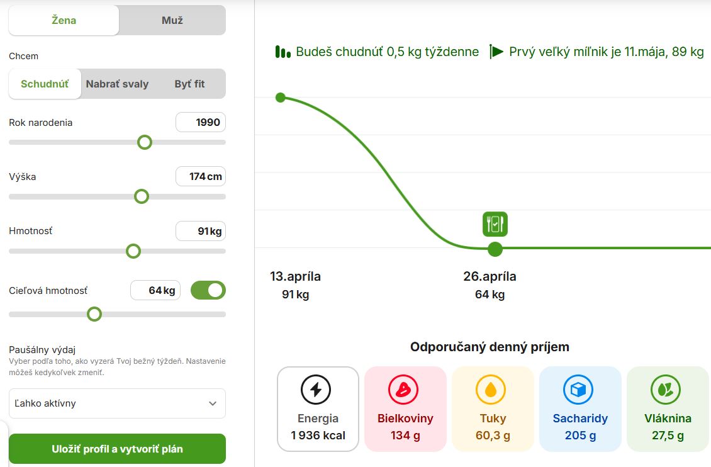Click the Výška slider handle
Image resolution: width=711 pixels, height=467 pixels.
142,196
